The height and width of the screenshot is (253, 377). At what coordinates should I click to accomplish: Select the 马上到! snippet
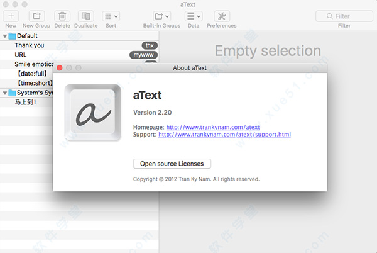25,102
